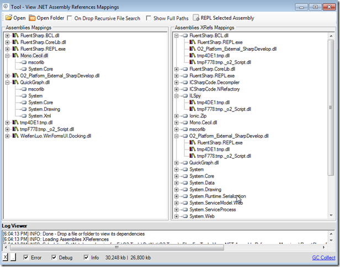Expand FluentSharp.BCL.dll in Assemblies Mappings
This screenshot has width=340, height=267.
tap(7, 35)
